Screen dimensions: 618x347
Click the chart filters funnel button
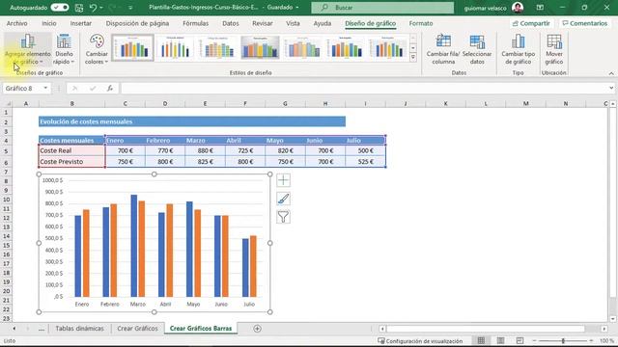tap(283, 217)
